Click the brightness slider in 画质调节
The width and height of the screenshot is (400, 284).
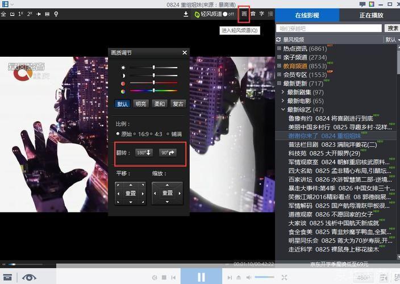(x=153, y=68)
